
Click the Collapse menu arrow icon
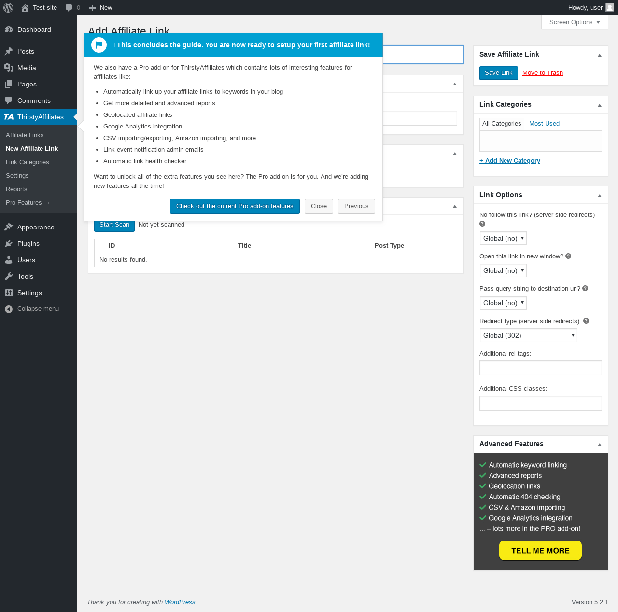click(9, 309)
